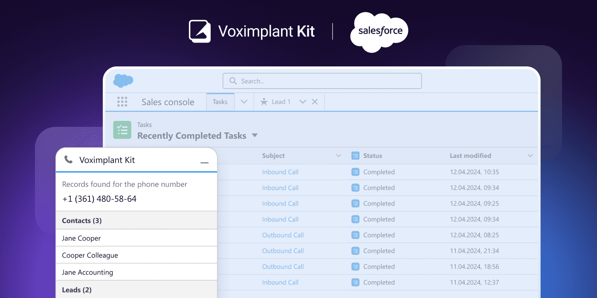Screen dimensions: 597x298
Task: Click the Lead 1 tab person icon
Action: point(264,102)
